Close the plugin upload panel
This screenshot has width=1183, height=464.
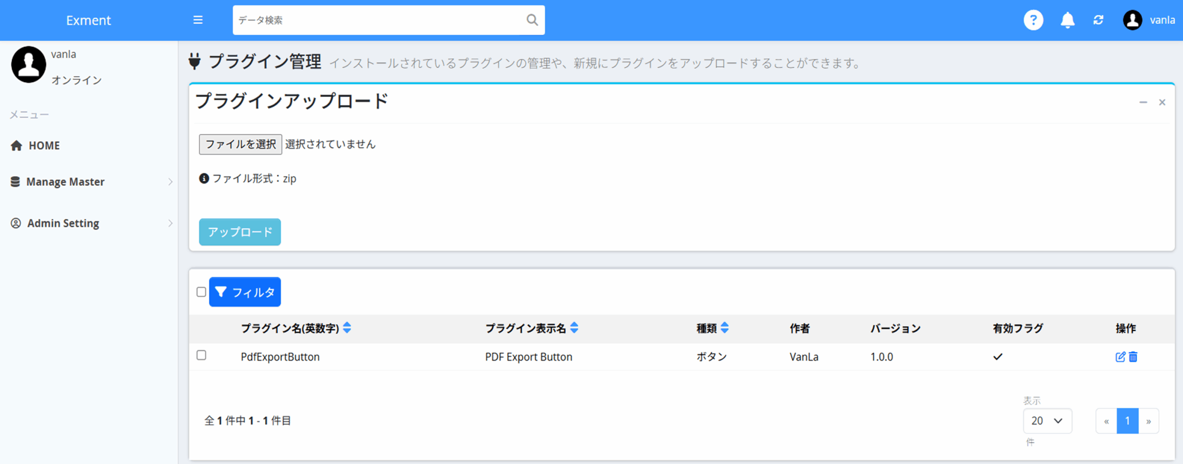(1162, 102)
